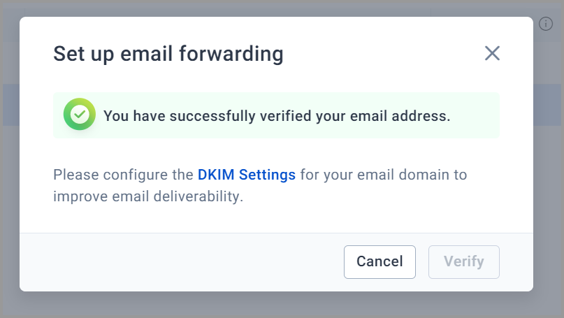The width and height of the screenshot is (564, 318).
Task: Click the 'Set up email forwarding' heading
Action: click(x=168, y=54)
